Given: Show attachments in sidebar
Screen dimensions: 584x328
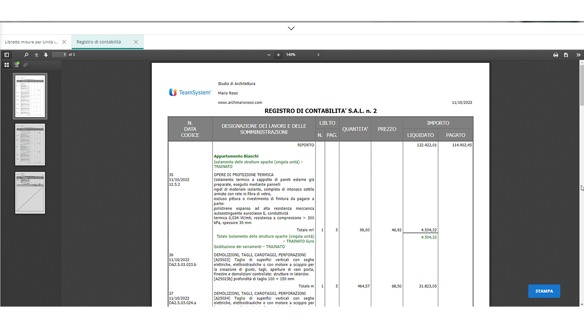Looking at the screenshot, I should 26,65.
